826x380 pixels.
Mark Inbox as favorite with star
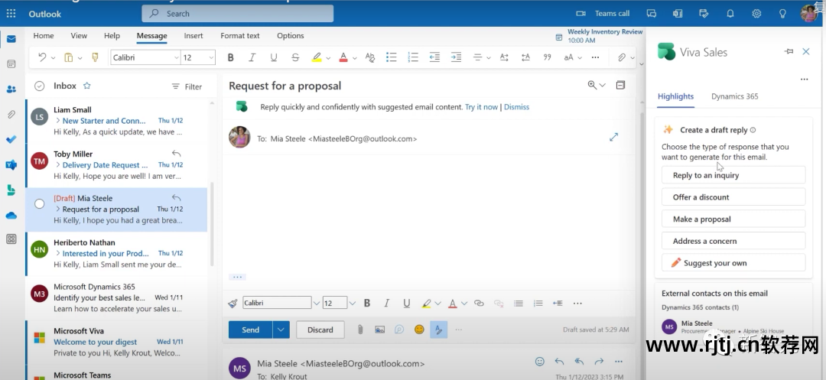(86, 86)
